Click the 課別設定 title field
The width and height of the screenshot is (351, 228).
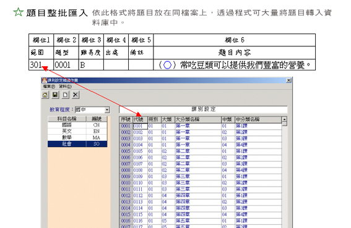pyautogui.click(x=203, y=109)
